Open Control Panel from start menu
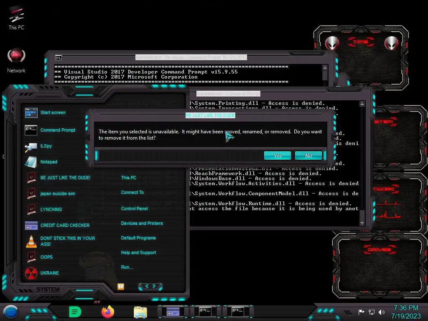The width and height of the screenshot is (428, 321). coord(134,209)
